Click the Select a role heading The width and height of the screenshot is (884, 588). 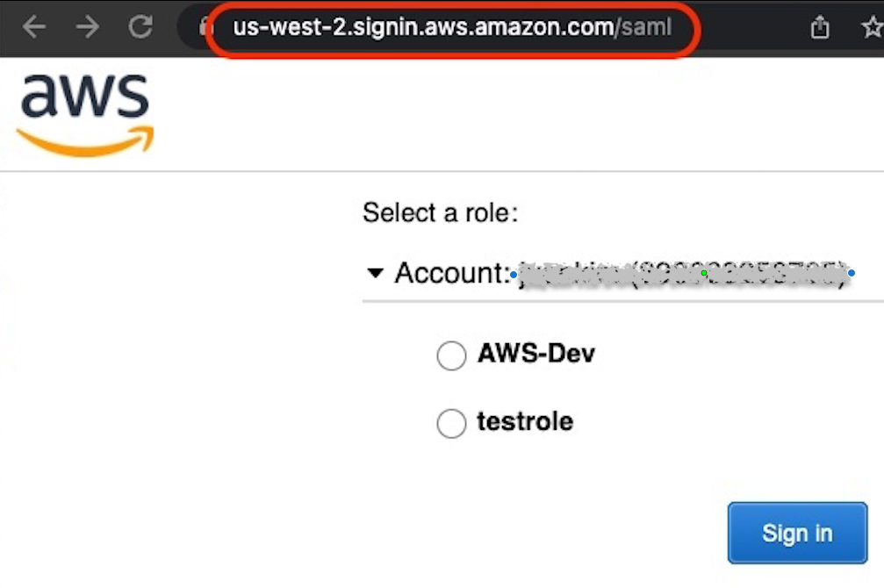(x=440, y=212)
